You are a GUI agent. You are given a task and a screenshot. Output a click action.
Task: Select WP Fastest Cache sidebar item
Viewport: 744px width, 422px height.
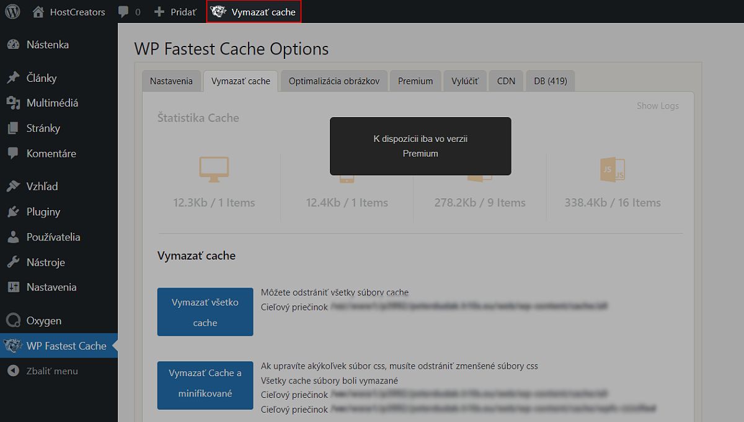59,346
